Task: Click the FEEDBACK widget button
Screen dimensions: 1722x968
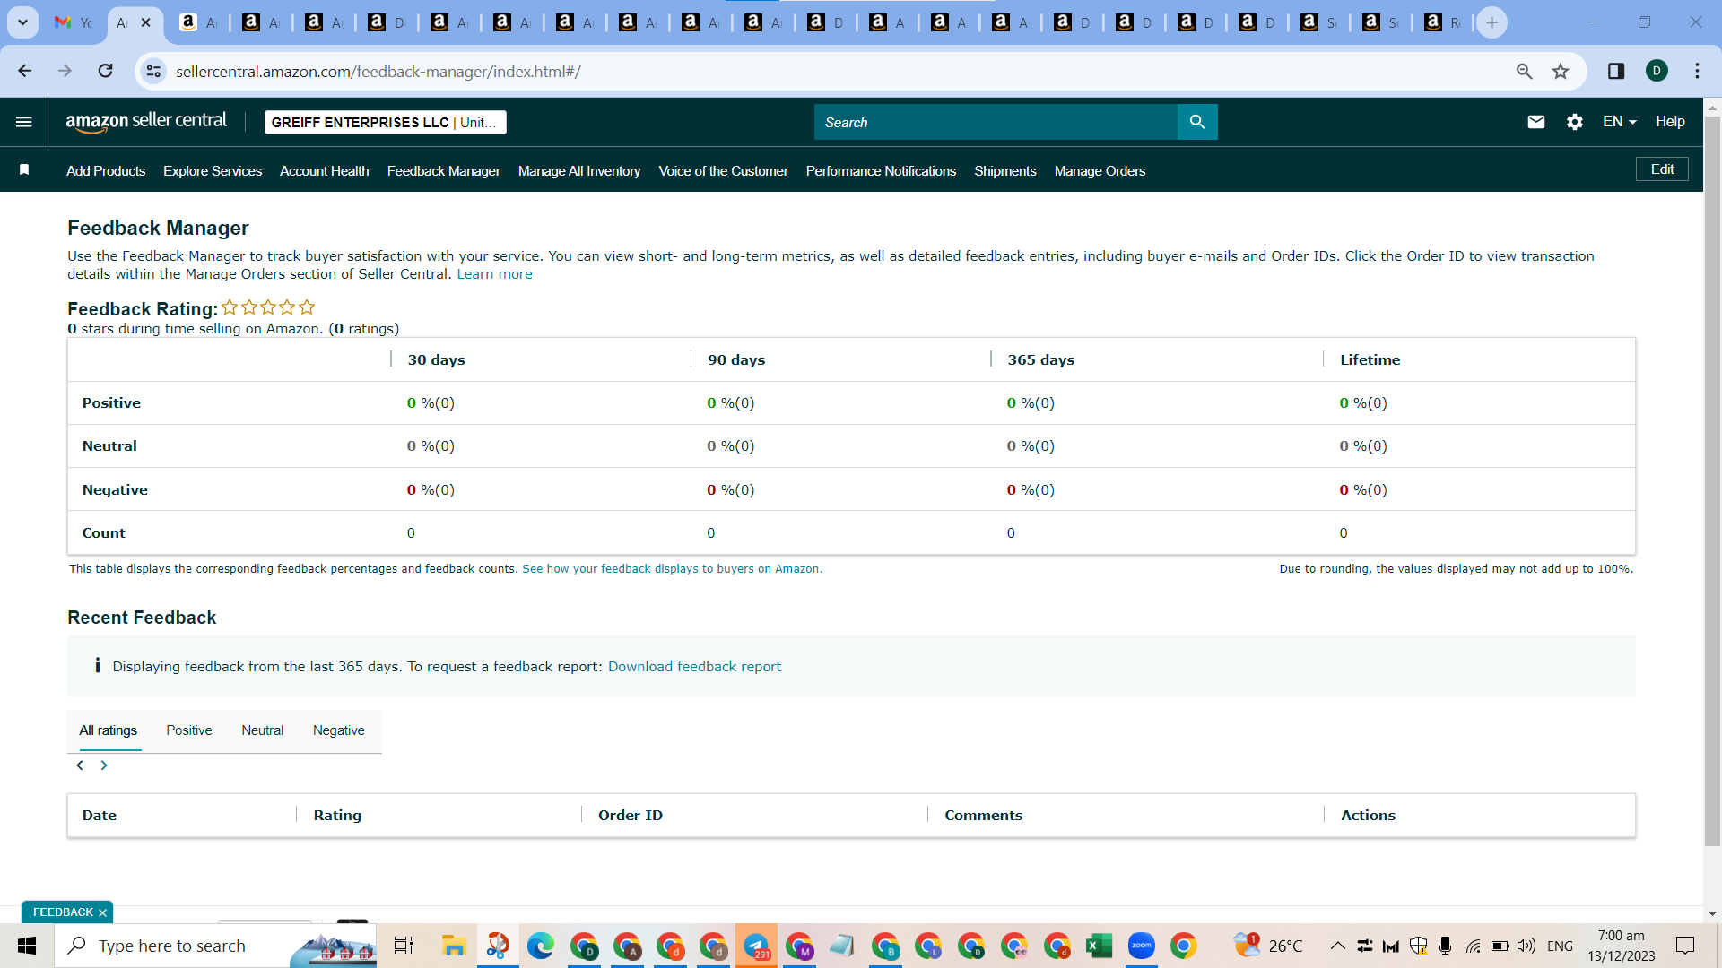Action: click(63, 912)
